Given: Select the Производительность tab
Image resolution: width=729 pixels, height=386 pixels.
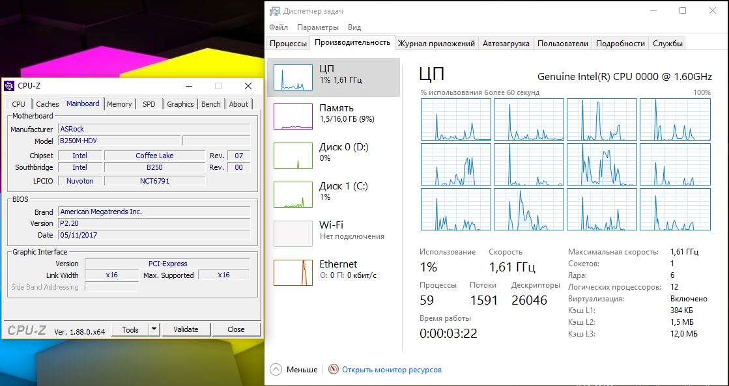Looking at the screenshot, I should (x=352, y=42).
